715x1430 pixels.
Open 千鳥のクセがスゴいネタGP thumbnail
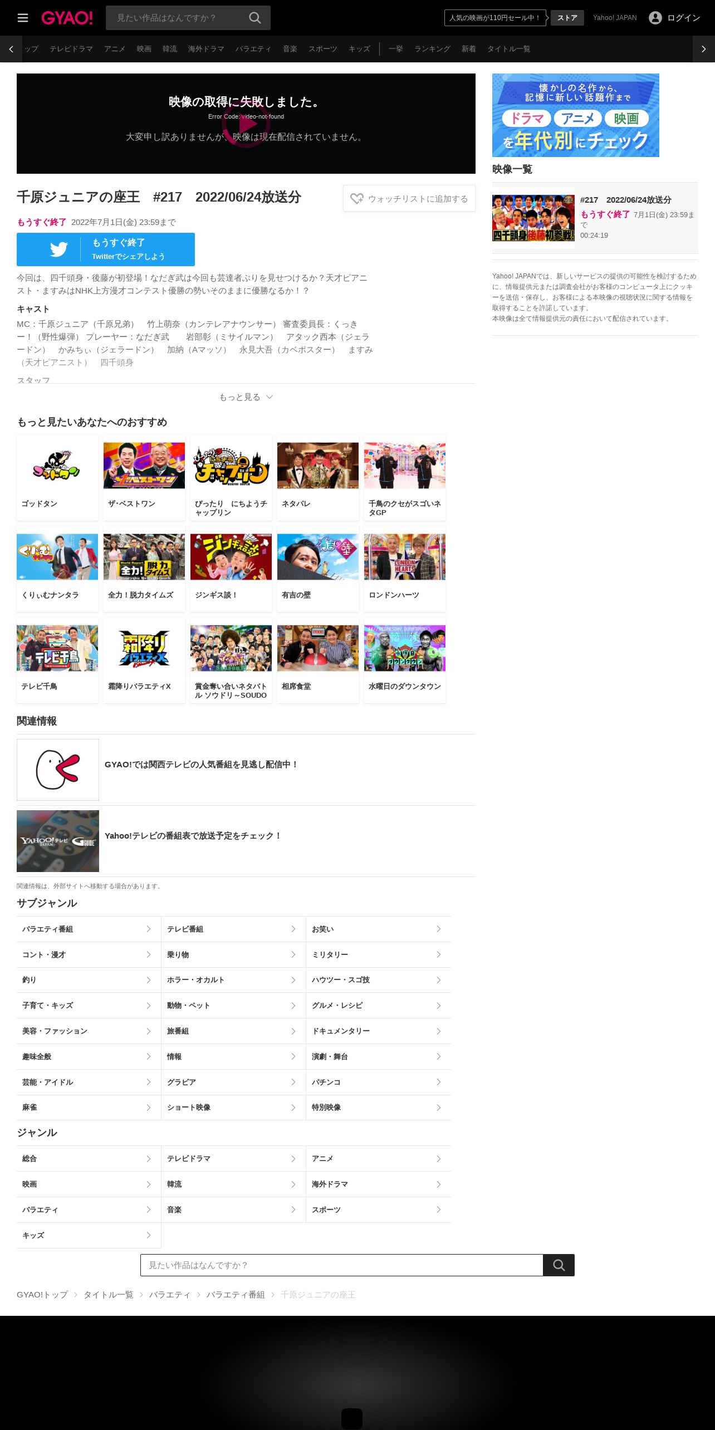click(x=405, y=466)
